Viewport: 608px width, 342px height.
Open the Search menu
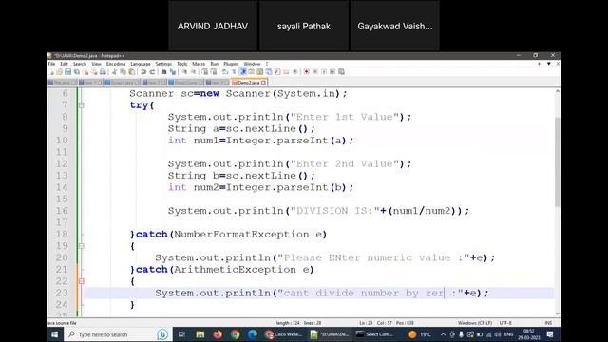[80, 64]
